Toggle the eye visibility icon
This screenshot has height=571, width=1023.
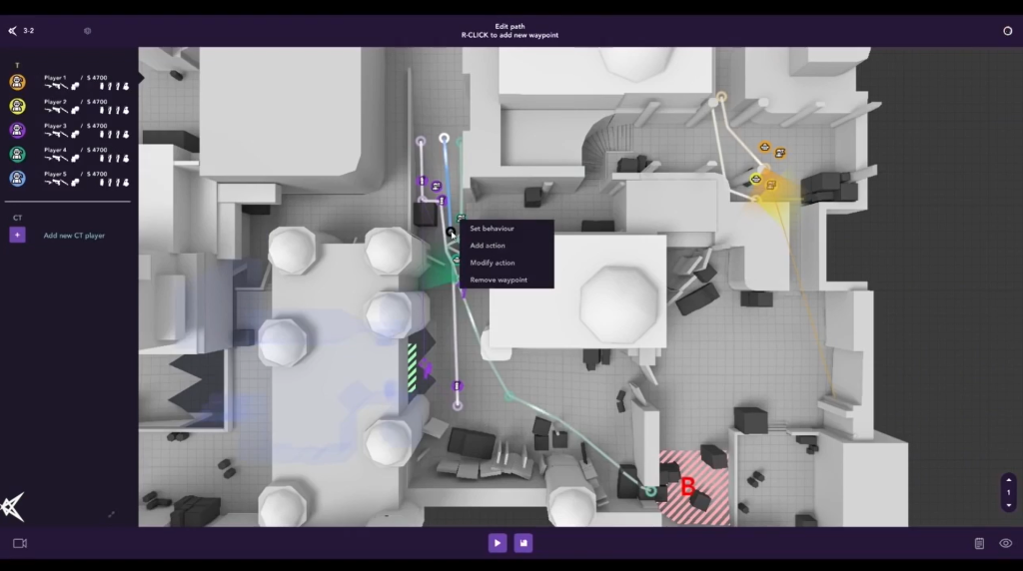pyautogui.click(x=1005, y=543)
